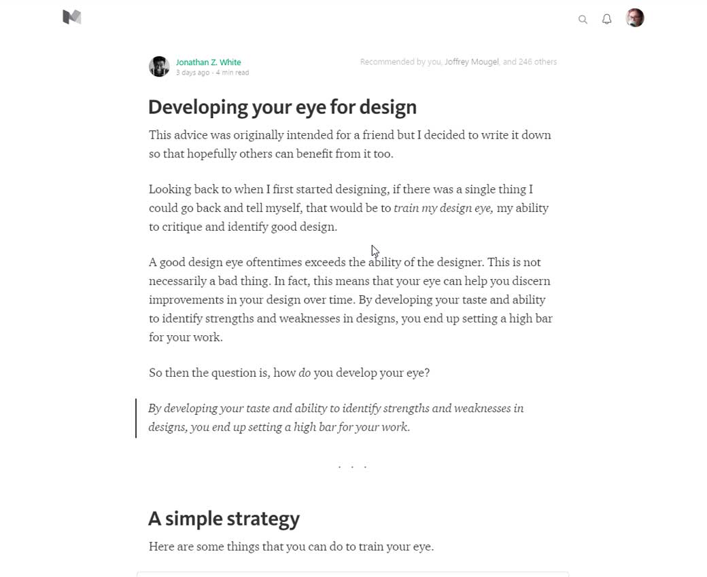
Task: Click the "3 days ago" timestamp
Action: (192, 73)
